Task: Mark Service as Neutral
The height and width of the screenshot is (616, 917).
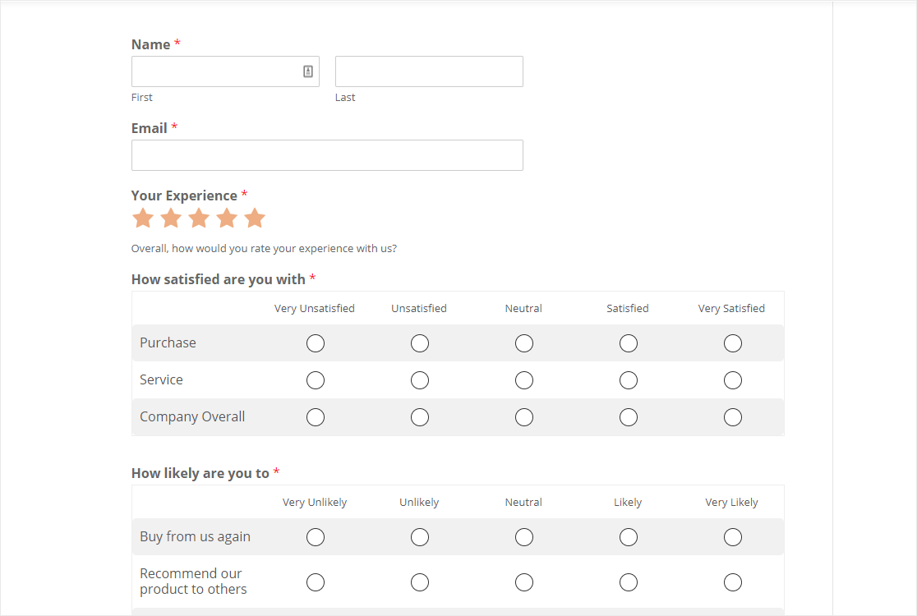Action: [524, 380]
